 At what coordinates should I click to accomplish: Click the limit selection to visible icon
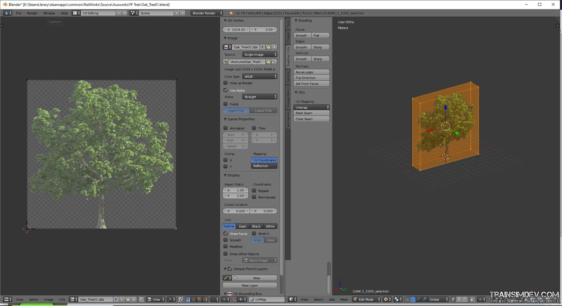point(472,299)
